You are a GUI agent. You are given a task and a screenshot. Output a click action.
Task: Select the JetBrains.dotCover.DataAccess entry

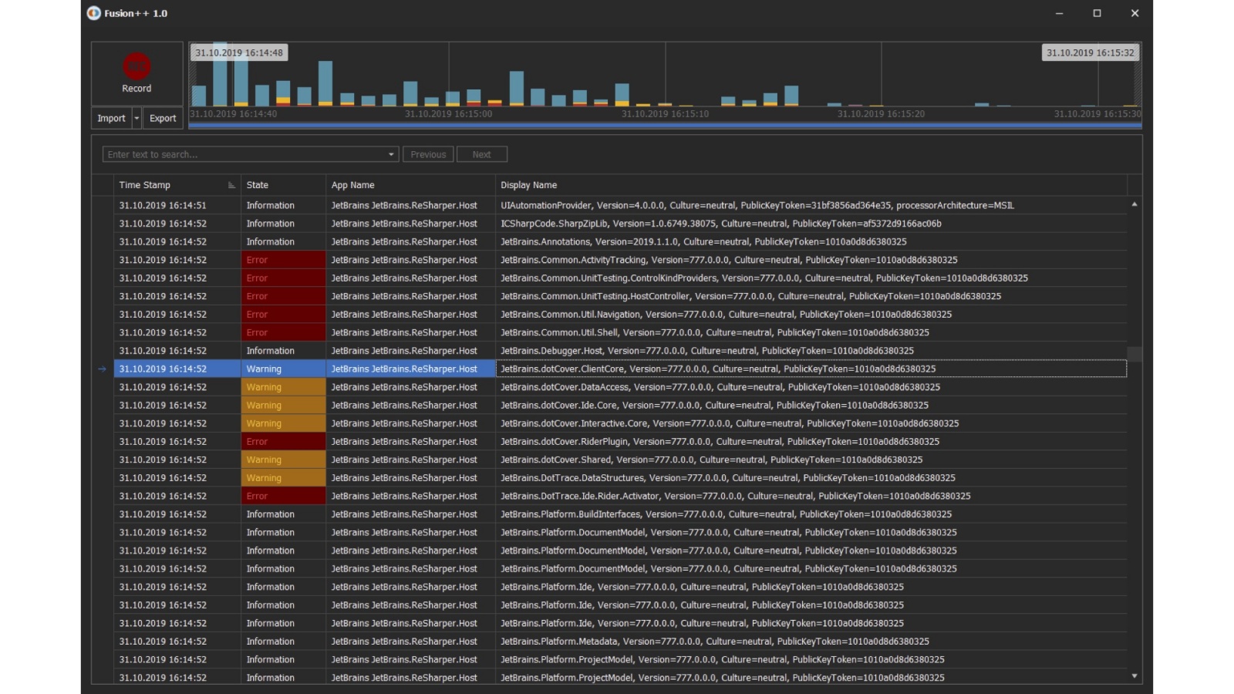pyautogui.click(x=620, y=387)
